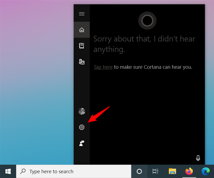
Task: Click the Cortana circle logo
Action: click(147, 20)
